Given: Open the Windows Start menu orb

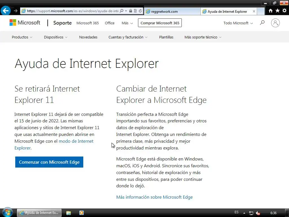Looking at the screenshot, I should [7, 212].
